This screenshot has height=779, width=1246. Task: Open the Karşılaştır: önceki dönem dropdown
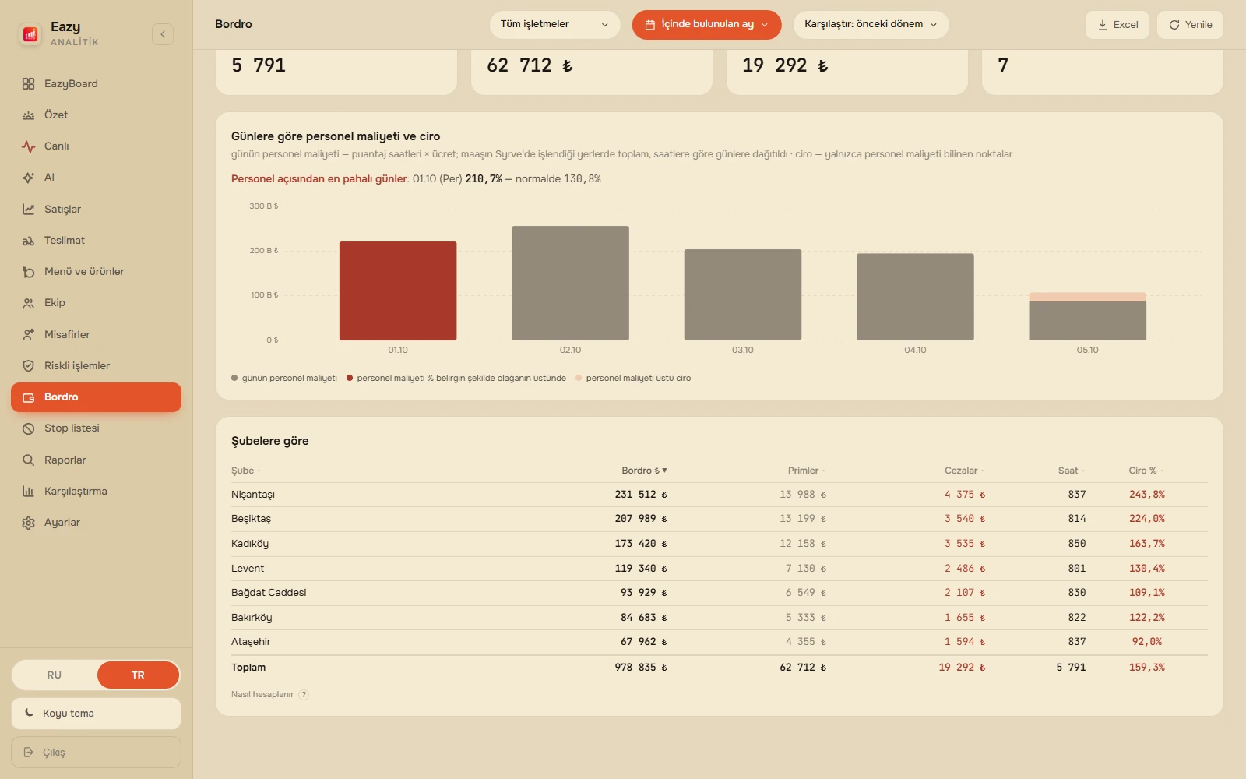coord(871,24)
